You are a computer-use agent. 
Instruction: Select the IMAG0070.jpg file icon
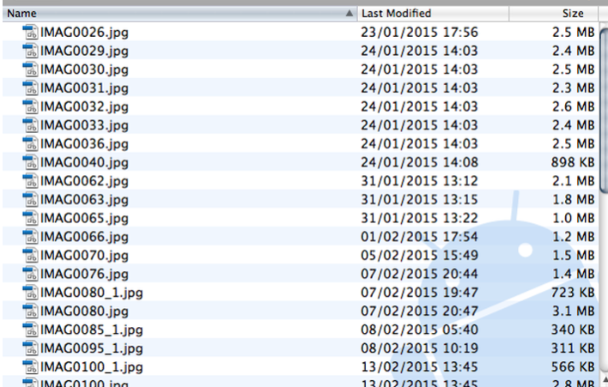click(x=30, y=256)
